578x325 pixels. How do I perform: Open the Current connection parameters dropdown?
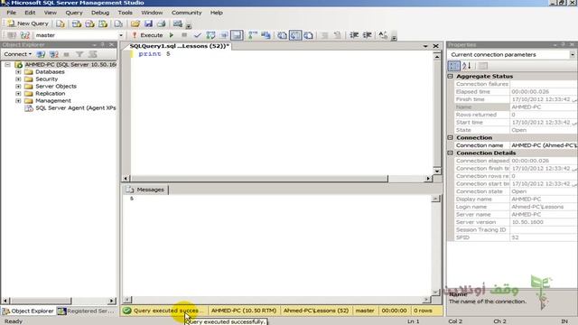(572, 54)
